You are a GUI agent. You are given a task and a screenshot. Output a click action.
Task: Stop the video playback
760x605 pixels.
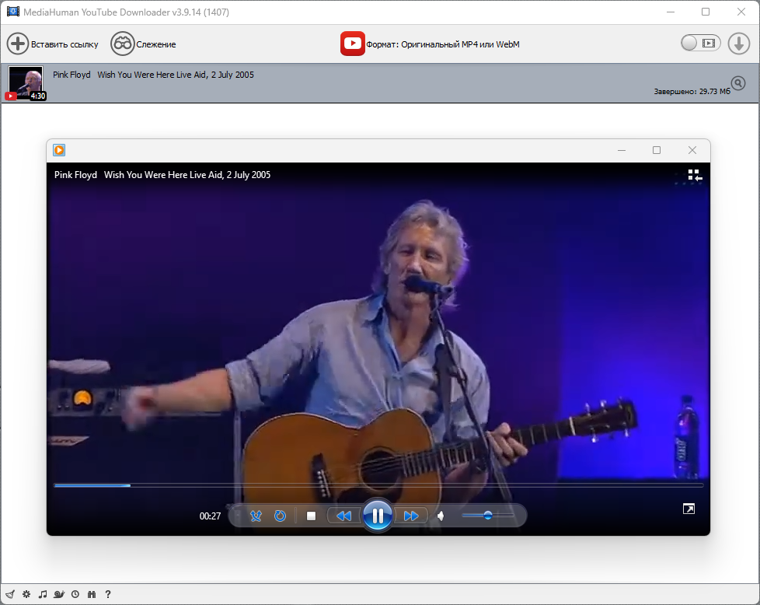tap(311, 516)
